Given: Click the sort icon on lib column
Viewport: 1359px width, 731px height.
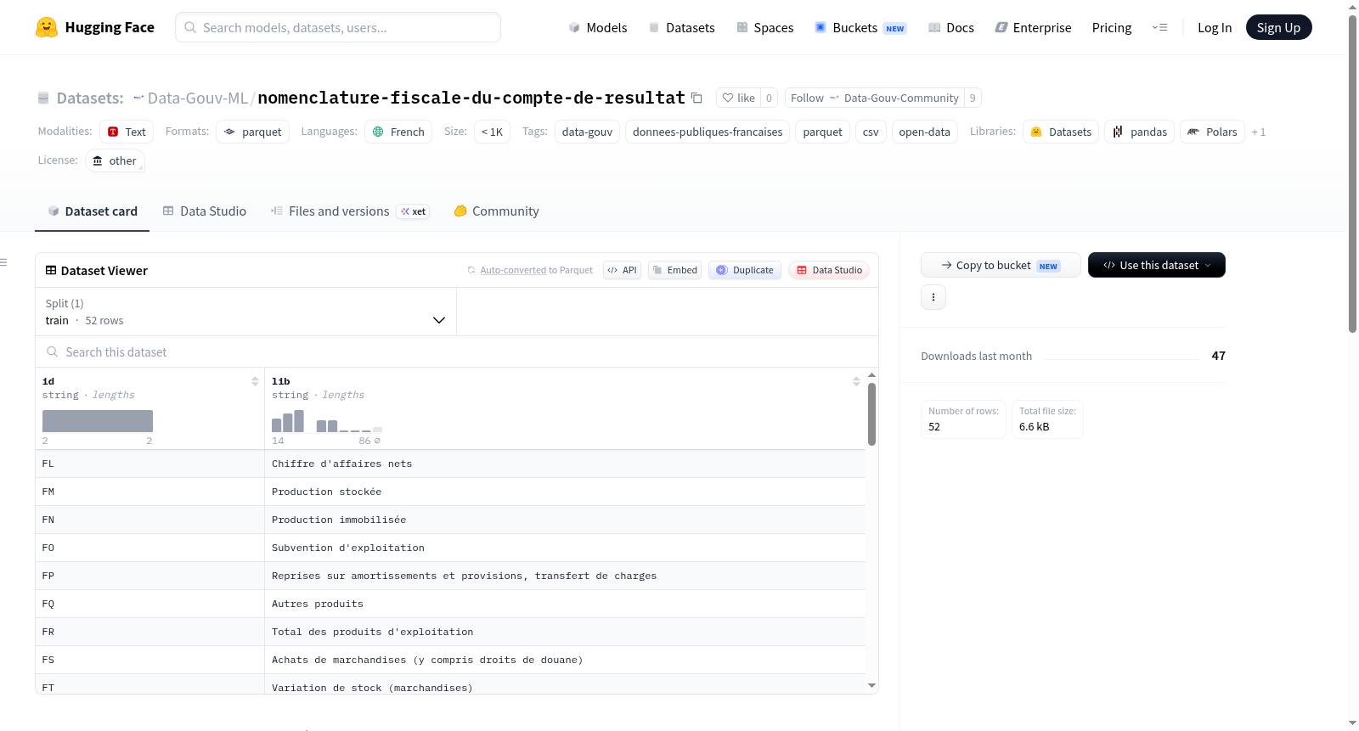Looking at the screenshot, I should click(856, 381).
